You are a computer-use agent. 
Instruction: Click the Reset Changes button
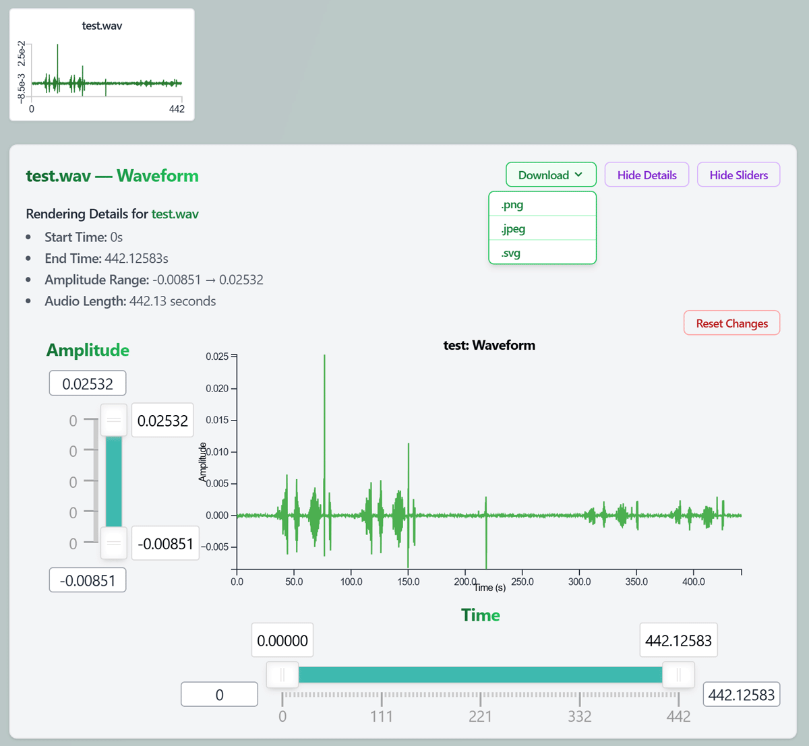pyautogui.click(x=731, y=323)
